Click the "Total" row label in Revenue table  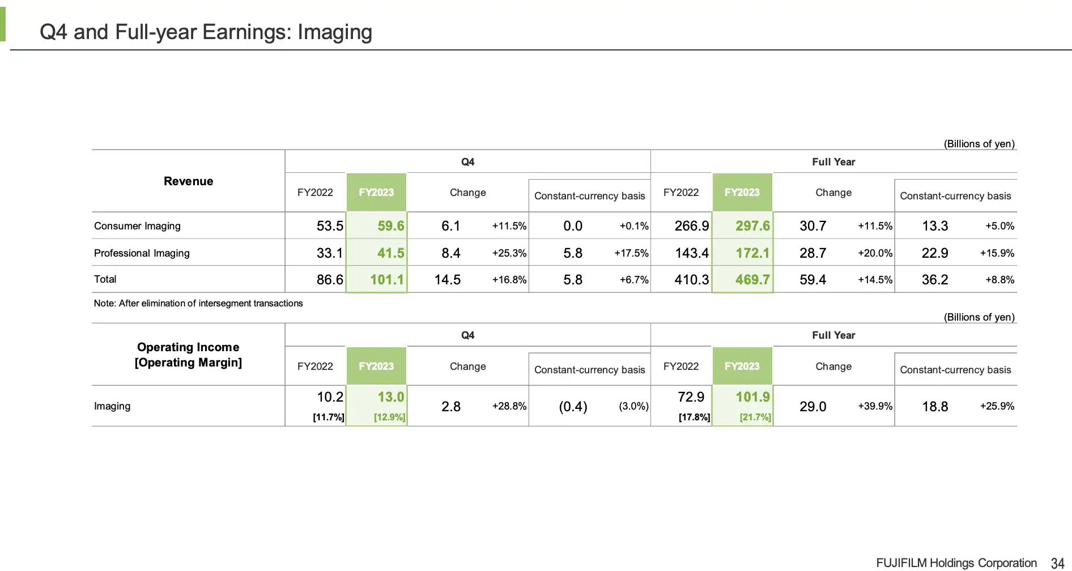105,279
